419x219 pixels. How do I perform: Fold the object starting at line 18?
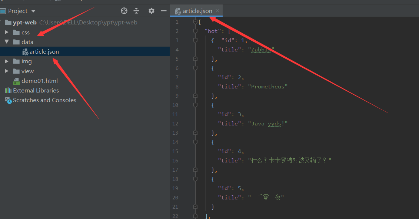pyautogui.click(x=195, y=179)
